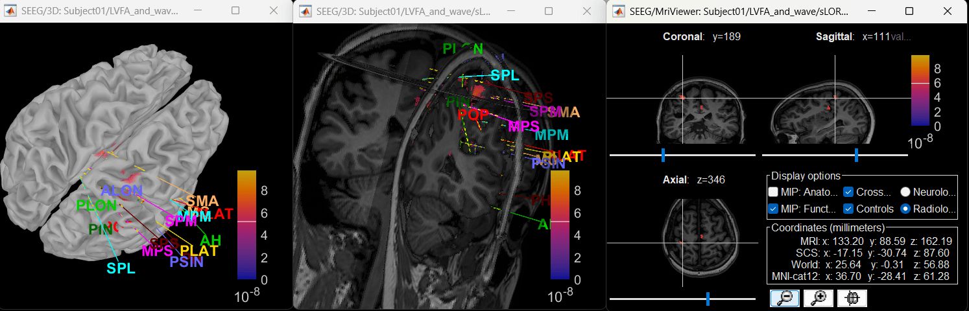969x311 pixels.
Task: Click the coronal slice slider handle
Action: point(663,155)
